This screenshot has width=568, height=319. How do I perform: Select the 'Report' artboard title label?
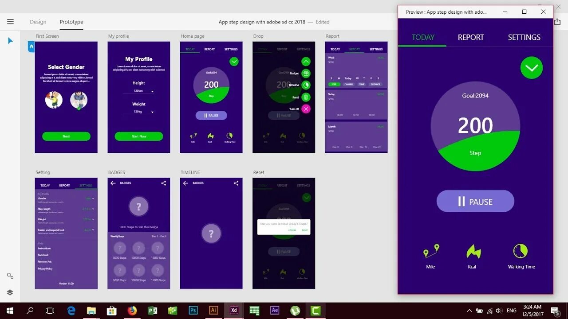332,36
